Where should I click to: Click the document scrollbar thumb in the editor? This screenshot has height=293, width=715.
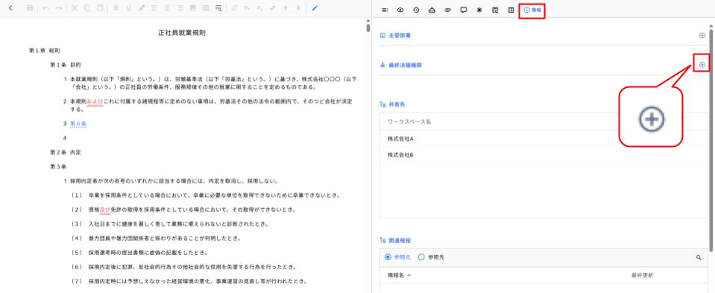(x=368, y=28)
